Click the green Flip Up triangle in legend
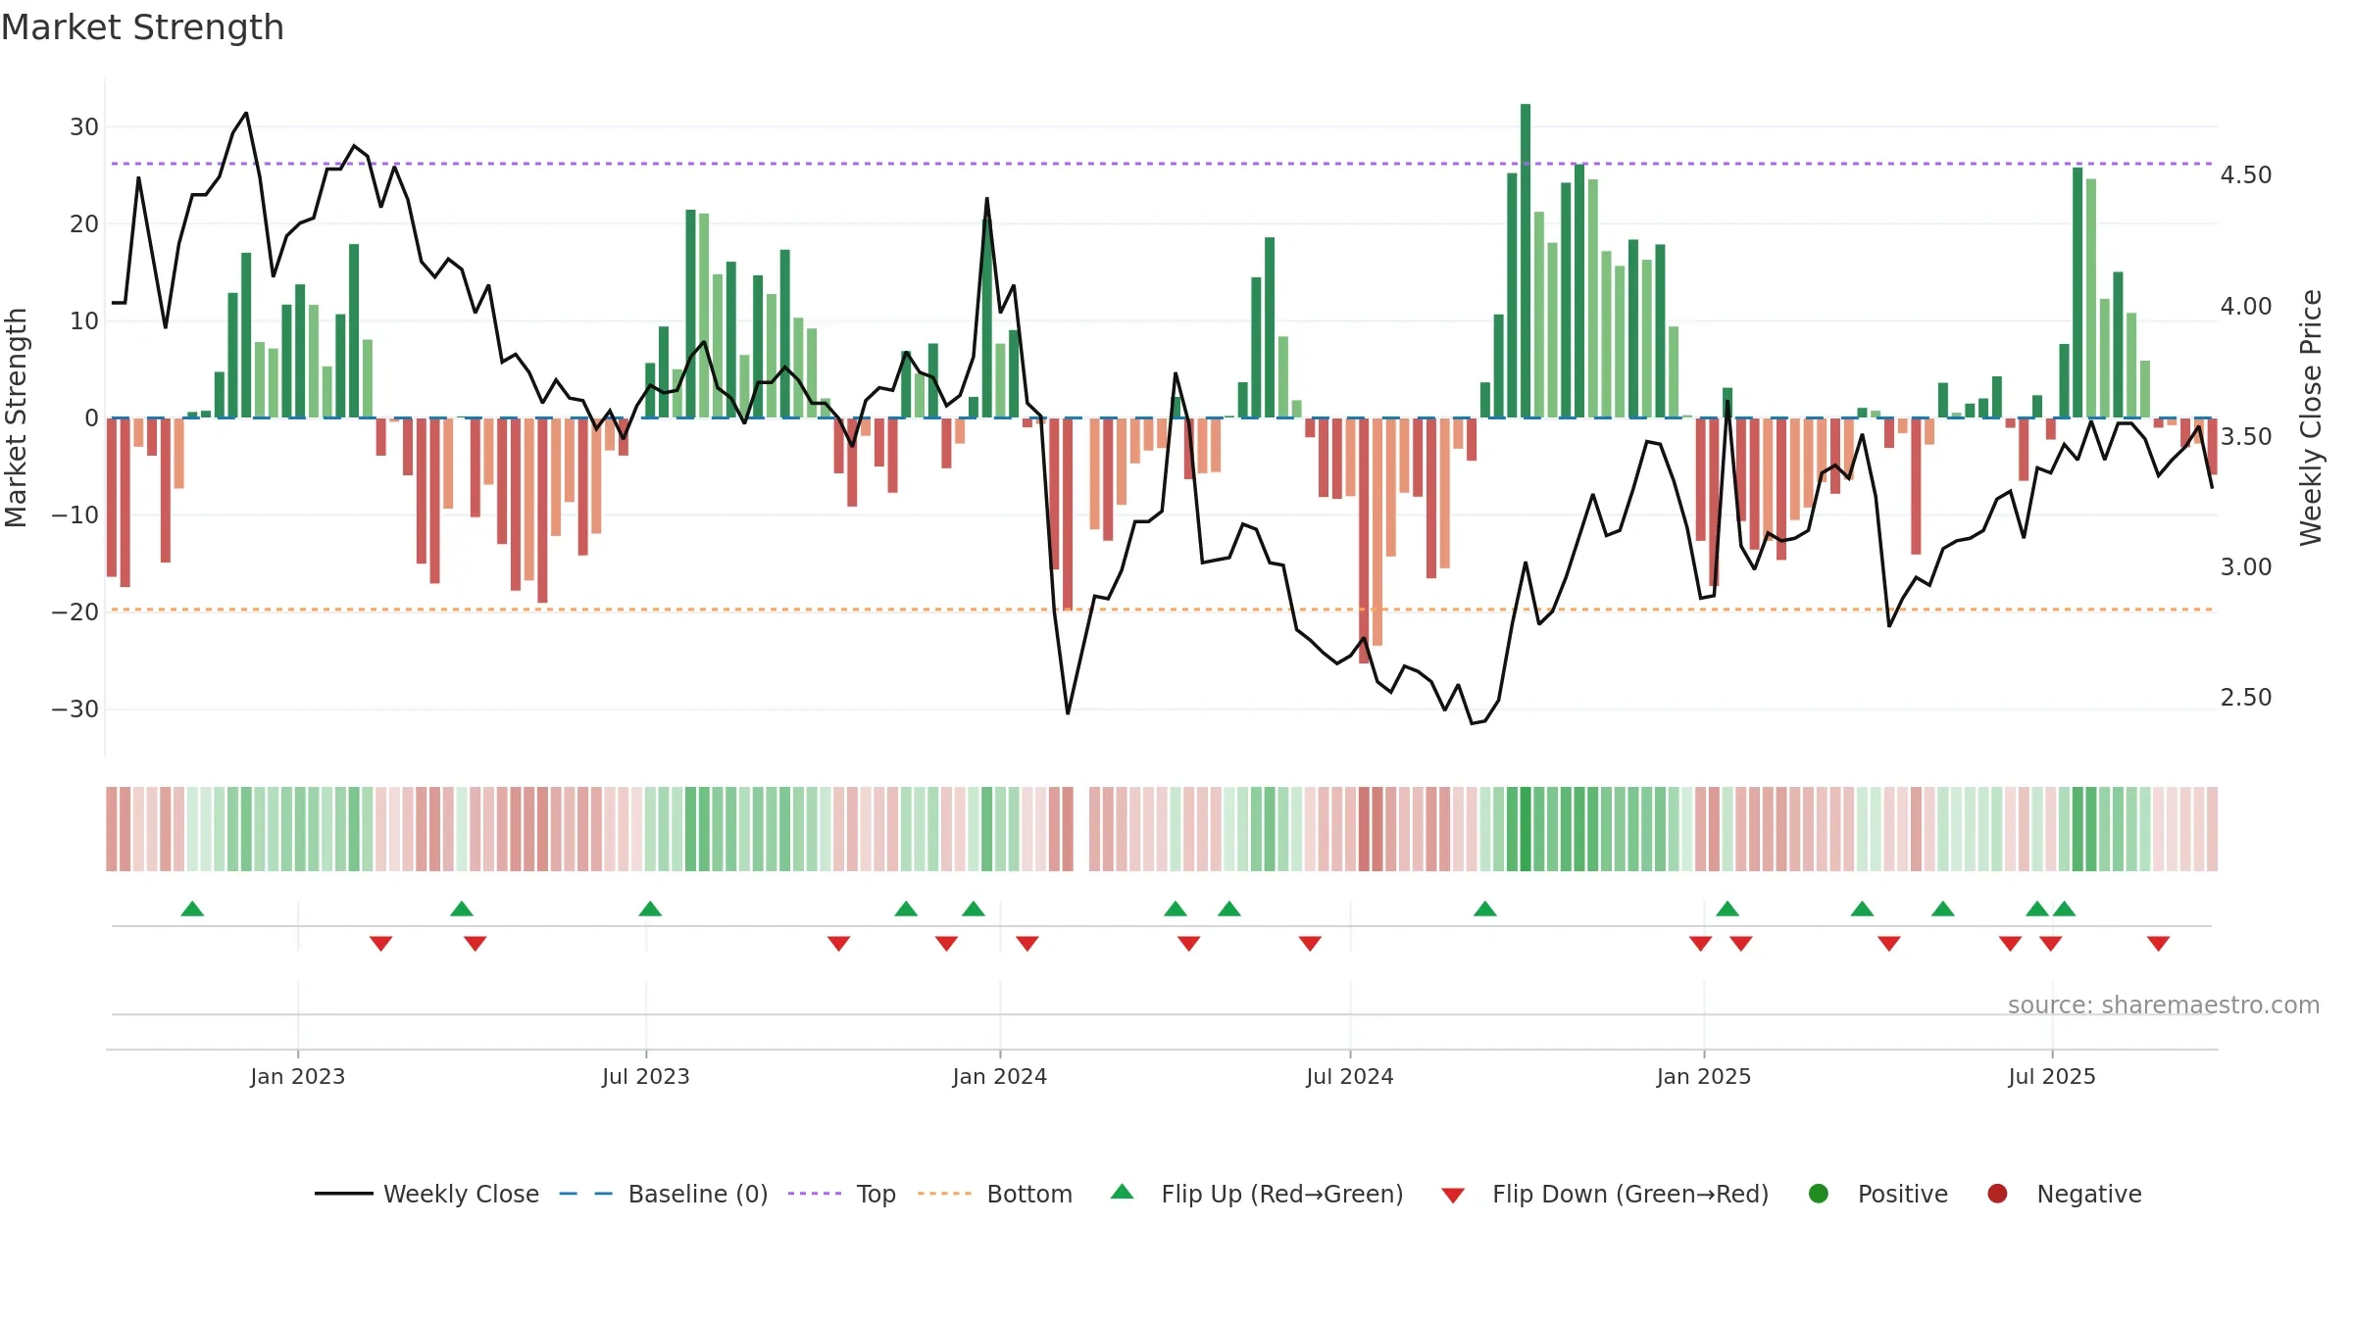Viewport: 2353px width, 1323px height. point(1123,1192)
